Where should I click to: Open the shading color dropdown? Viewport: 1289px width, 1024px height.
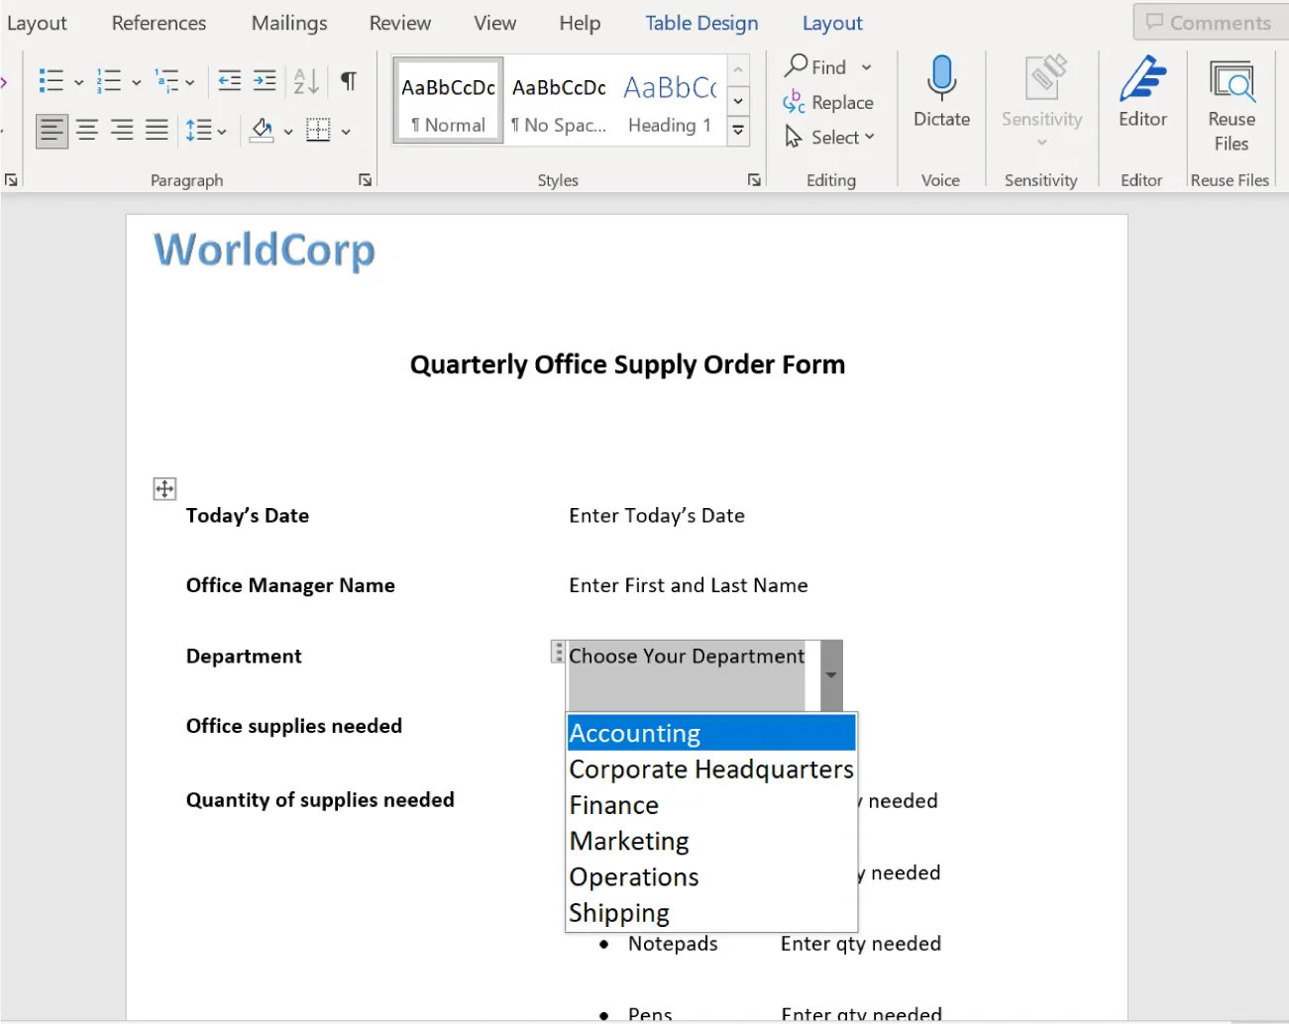tap(288, 130)
